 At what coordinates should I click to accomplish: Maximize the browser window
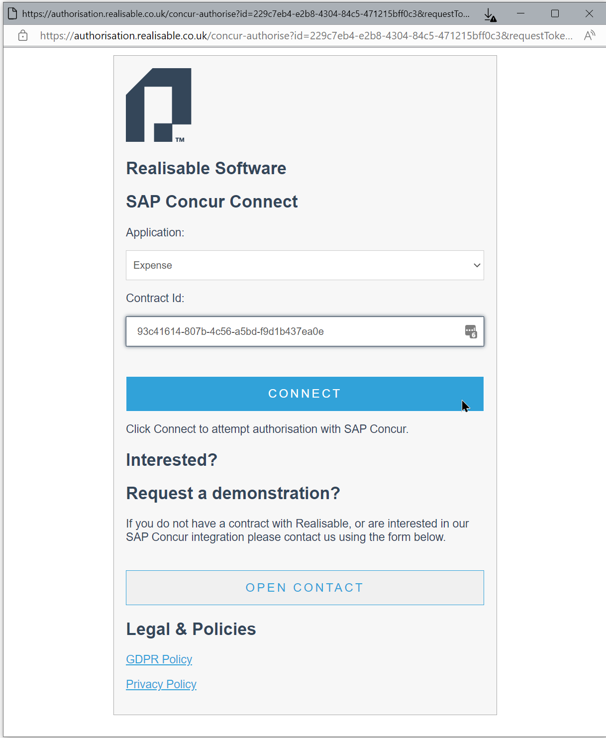point(555,13)
